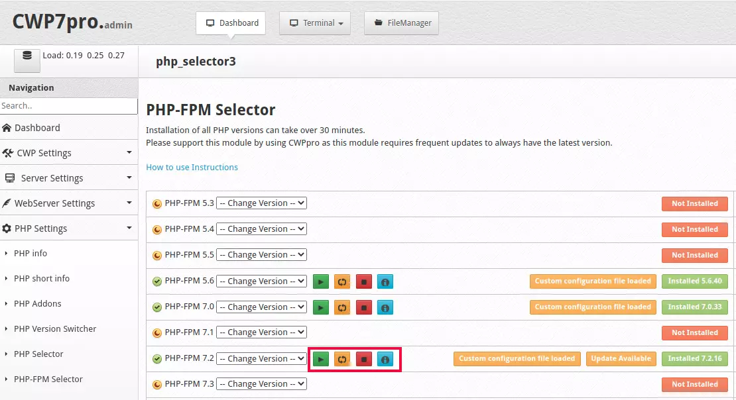Viewport: 736px width, 400px height.
Task: Start the PHP-FPM 5.6 service
Action: pyautogui.click(x=321, y=281)
